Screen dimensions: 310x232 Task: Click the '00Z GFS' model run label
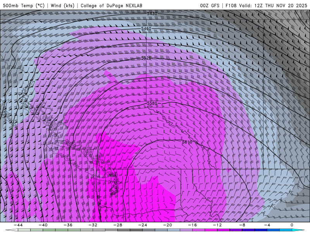point(210,5)
